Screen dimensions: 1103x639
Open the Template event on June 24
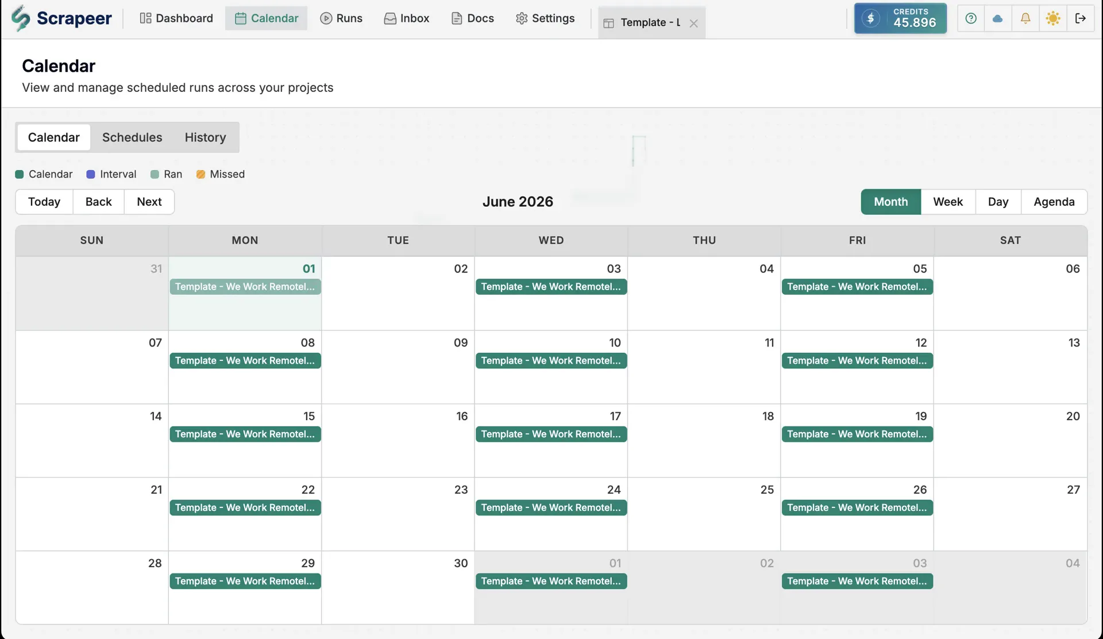pyautogui.click(x=551, y=507)
